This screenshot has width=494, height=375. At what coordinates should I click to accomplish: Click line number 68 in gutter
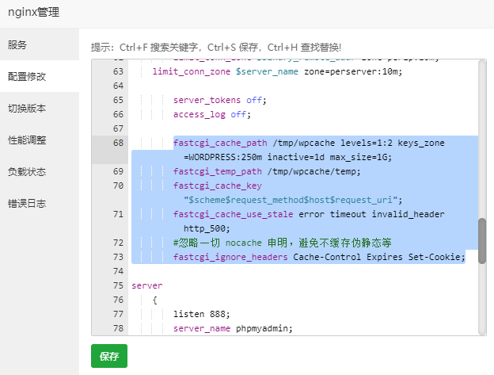118,143
